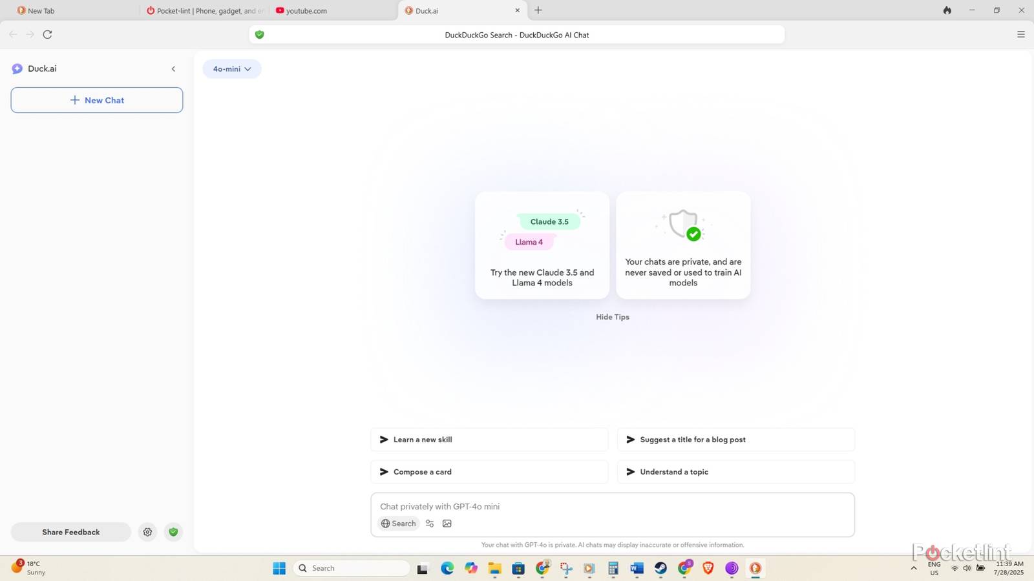This screenshot has height=581, width=1034.
Task: Switch to the Pocket-lint browser tab
Action: point(204,10)
